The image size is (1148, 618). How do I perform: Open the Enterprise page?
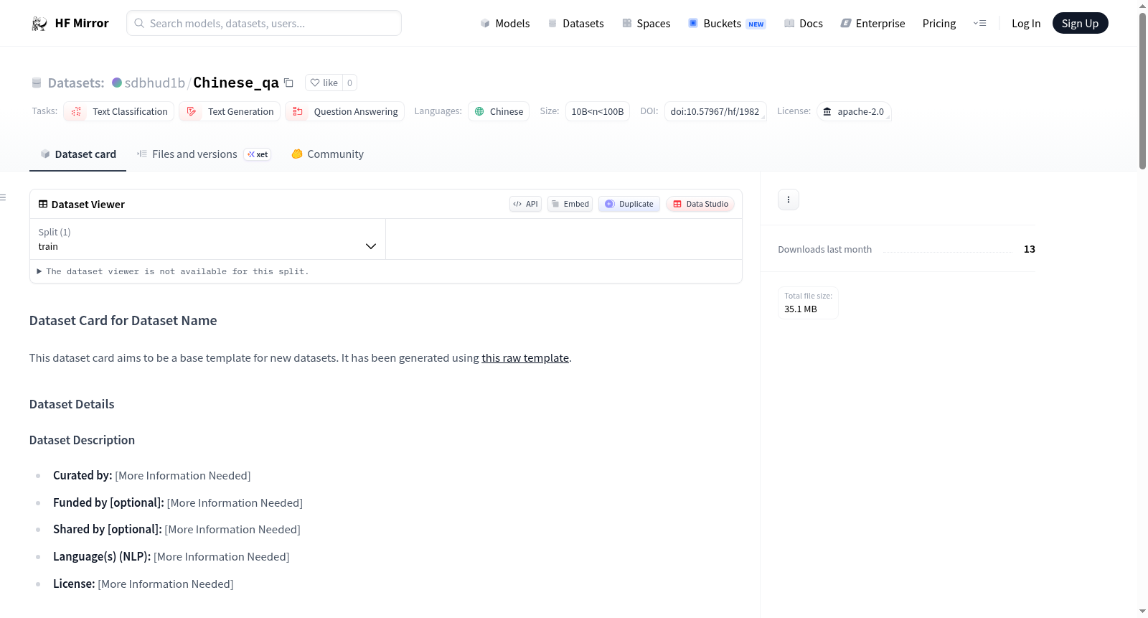click(x=872, y=24)
